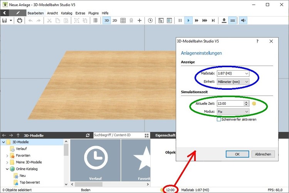
Task: Decrease the Aktuelle Zeit stepper
Action: point(246,105)
